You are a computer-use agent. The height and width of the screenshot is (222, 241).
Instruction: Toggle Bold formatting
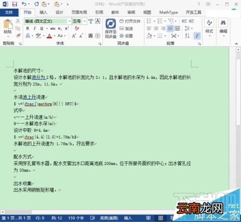(27, 28)
